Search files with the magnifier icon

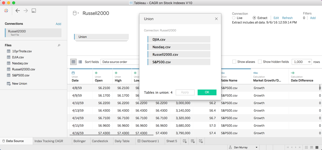coord(59,45)
